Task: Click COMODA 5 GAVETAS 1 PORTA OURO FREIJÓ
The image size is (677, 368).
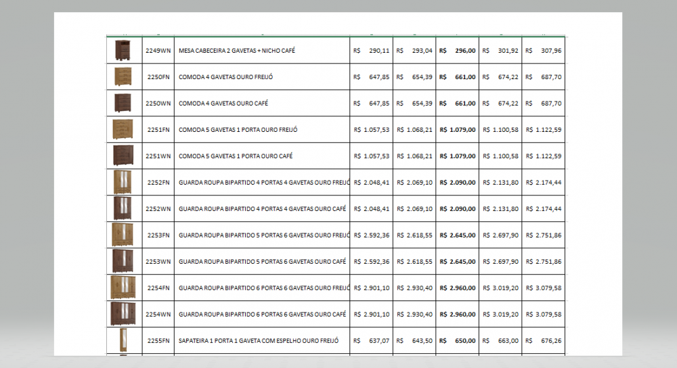Action: 238,130
